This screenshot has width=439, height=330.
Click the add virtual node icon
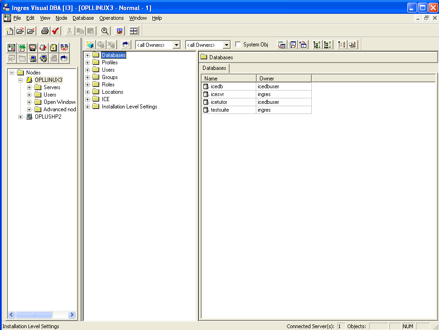(33, 58)
